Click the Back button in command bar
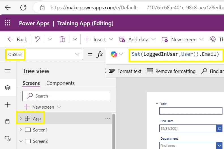 (17, 39)
